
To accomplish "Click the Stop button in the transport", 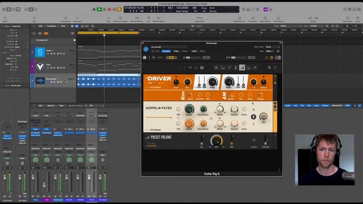I will click(x=94, y=10).
